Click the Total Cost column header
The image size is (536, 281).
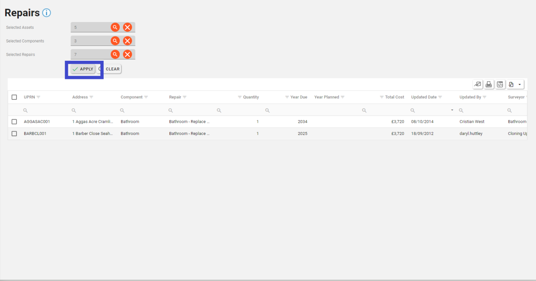(x=394, y=97)
